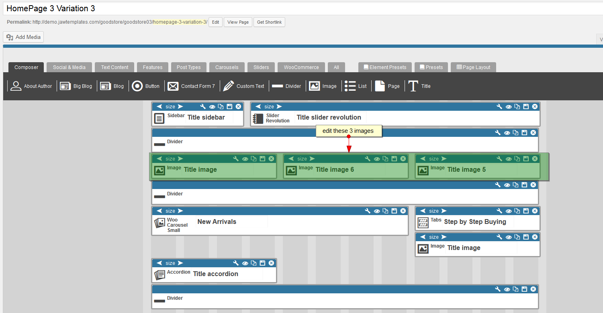
Task: Insert a Divider element from toolbar
Action: coord(286,86)
